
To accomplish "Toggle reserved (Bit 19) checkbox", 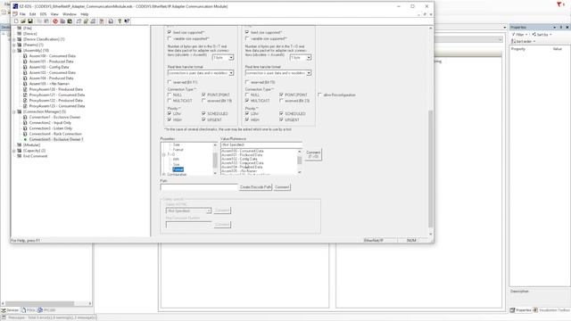I will point(203,101).
